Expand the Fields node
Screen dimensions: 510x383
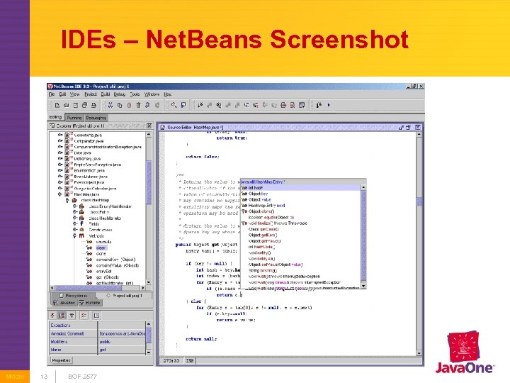75,223
